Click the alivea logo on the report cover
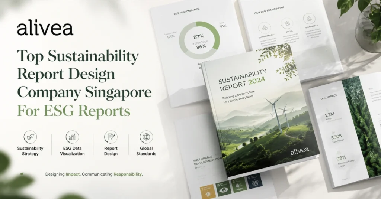Viewport: 381px width, 199px height. (300, 151)
